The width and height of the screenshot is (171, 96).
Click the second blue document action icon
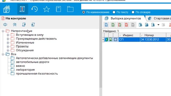(147, 25)
